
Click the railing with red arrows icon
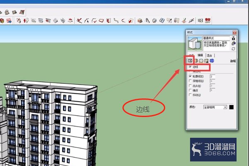pos(48,21)
